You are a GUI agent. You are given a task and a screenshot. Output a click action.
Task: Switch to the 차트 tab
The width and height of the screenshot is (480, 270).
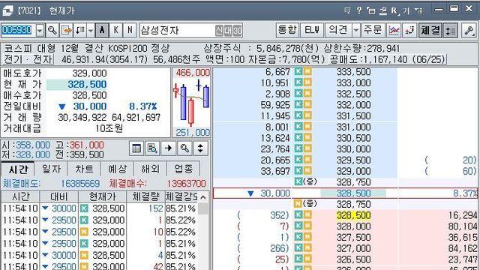click(84, 169)
